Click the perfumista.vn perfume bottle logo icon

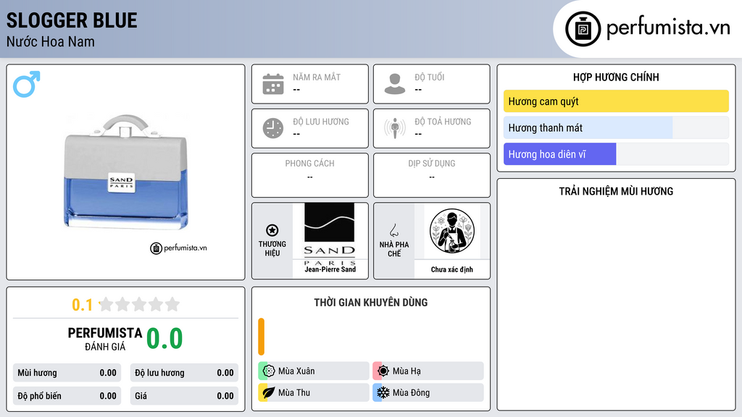[x=583, y=29]
